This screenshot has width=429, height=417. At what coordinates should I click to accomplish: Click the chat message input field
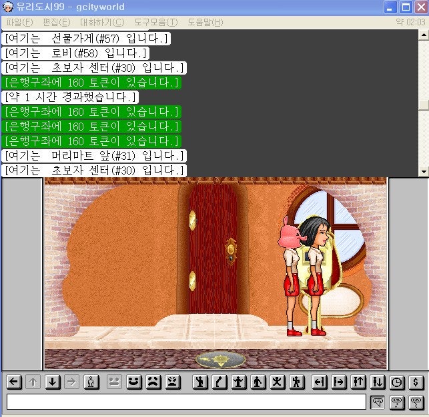pos(186,402)
